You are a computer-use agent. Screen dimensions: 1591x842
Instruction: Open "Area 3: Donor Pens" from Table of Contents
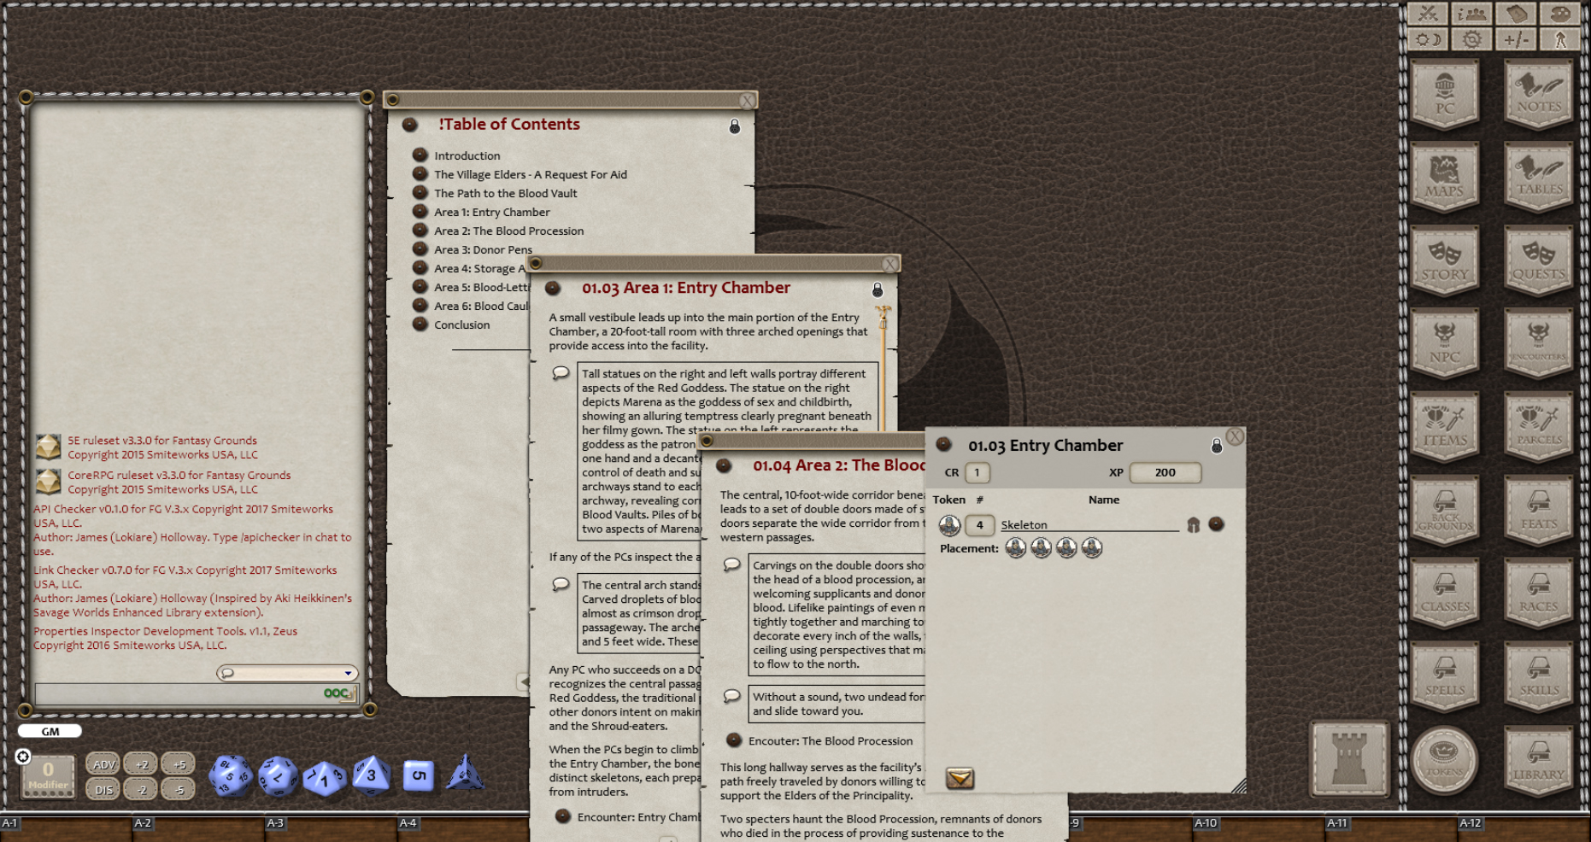pos(483,249)
